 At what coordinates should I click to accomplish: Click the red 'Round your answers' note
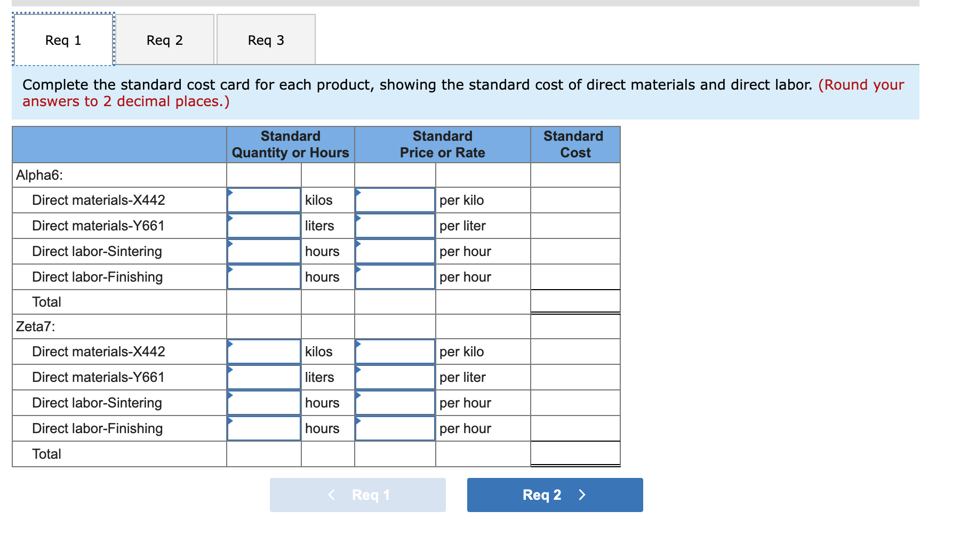463,93
